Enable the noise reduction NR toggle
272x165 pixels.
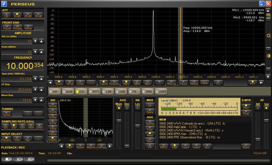(x=258, y=108)
